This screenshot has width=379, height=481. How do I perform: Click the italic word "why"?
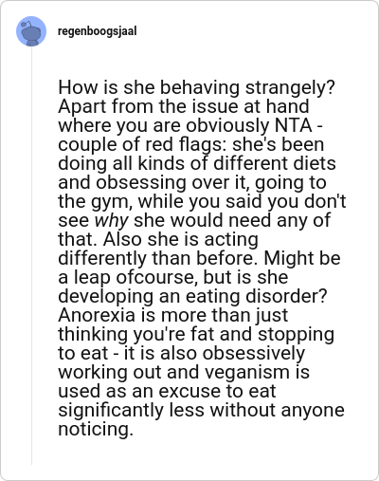coord(111,221)
